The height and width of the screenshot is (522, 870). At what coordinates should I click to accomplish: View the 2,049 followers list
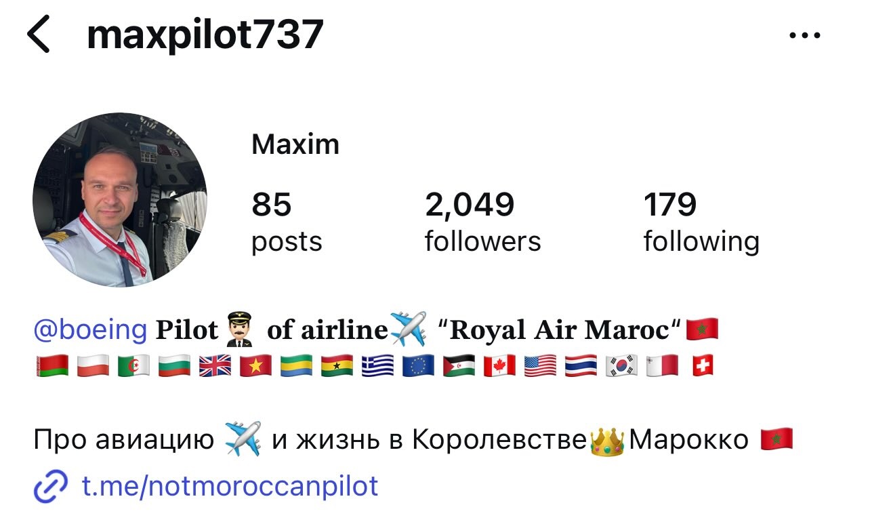click(x=483, y=222)
